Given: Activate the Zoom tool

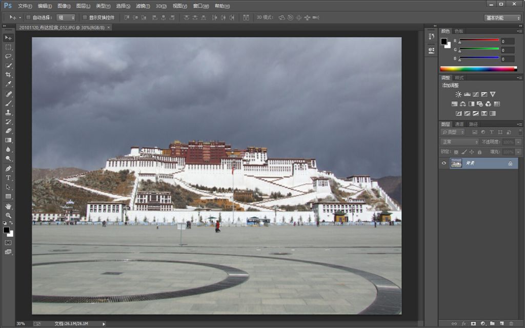Looking at the screenshot, I should click(x=8, y=215).
